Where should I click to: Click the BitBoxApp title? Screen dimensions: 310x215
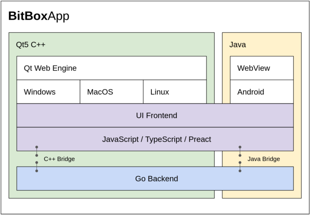coord(39,16)
